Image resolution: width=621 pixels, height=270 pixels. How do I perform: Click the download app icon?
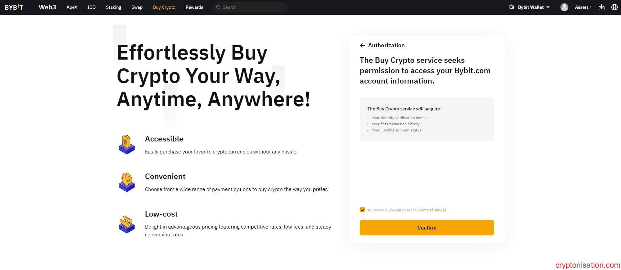[602, 7]
